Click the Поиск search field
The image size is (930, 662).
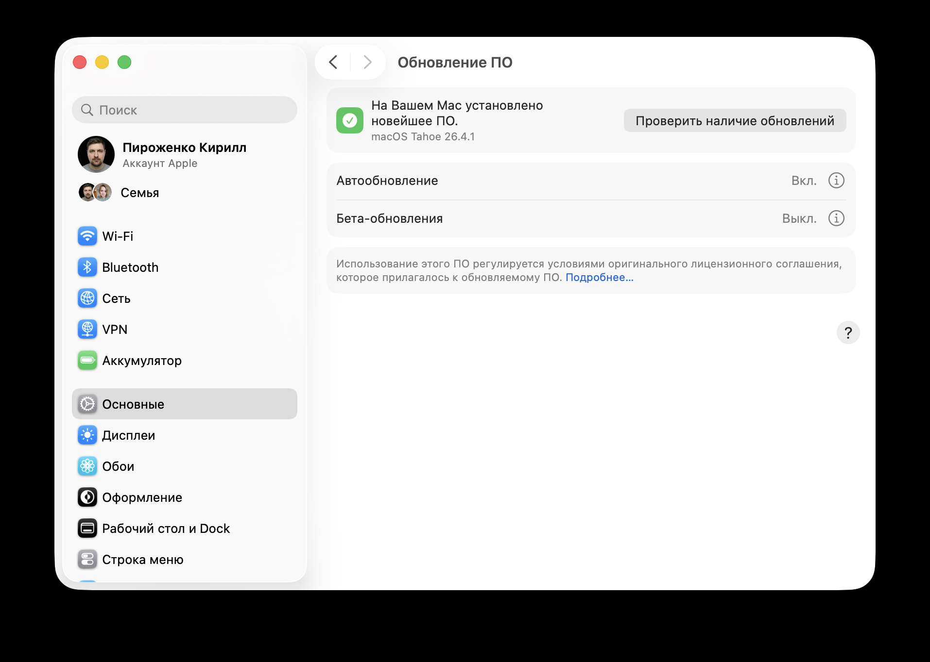point(184,110)
